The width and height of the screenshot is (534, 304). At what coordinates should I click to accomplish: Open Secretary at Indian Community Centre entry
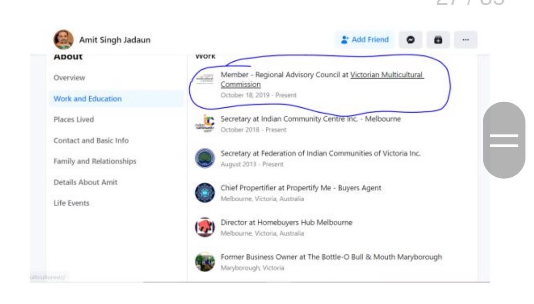click(310, 119)
